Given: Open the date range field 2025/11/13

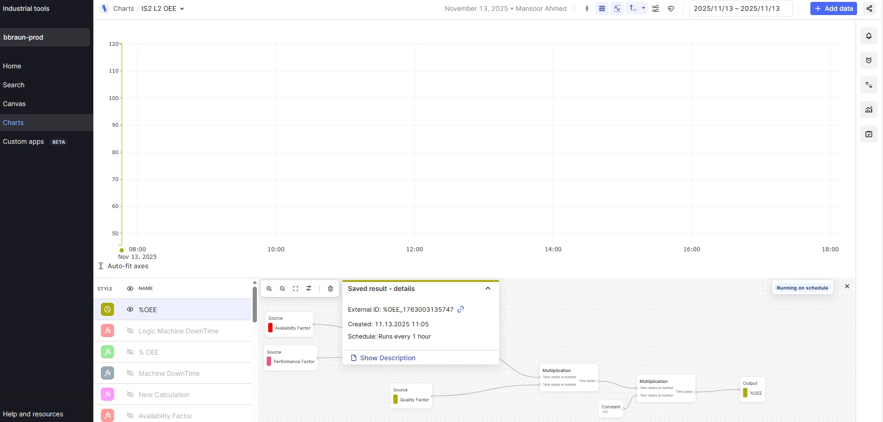Looking at the screenshot, I should click(741, 8).
